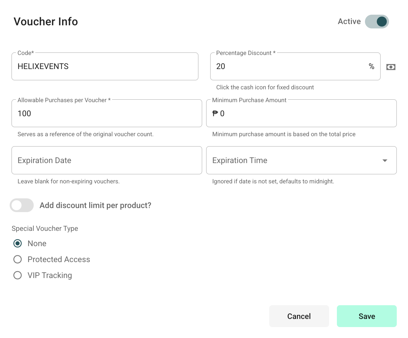Select None as the Special Voucher Type
The image size is (408, 338).
[x=17, y=243]
